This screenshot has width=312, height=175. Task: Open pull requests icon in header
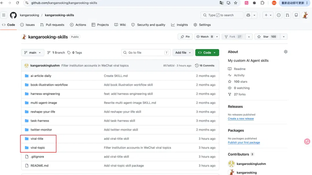pos(287,15)
